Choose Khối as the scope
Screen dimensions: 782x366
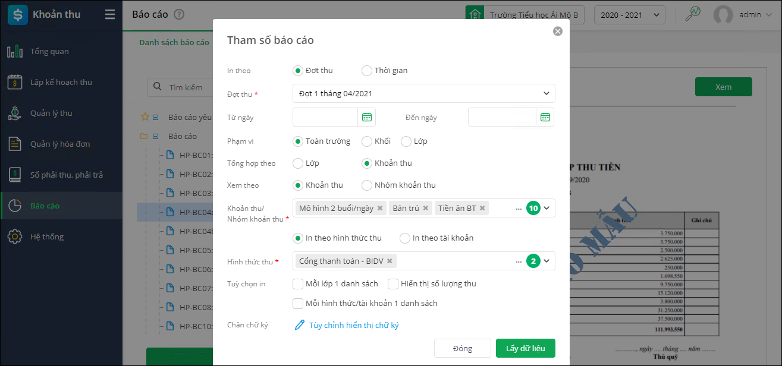367,141
